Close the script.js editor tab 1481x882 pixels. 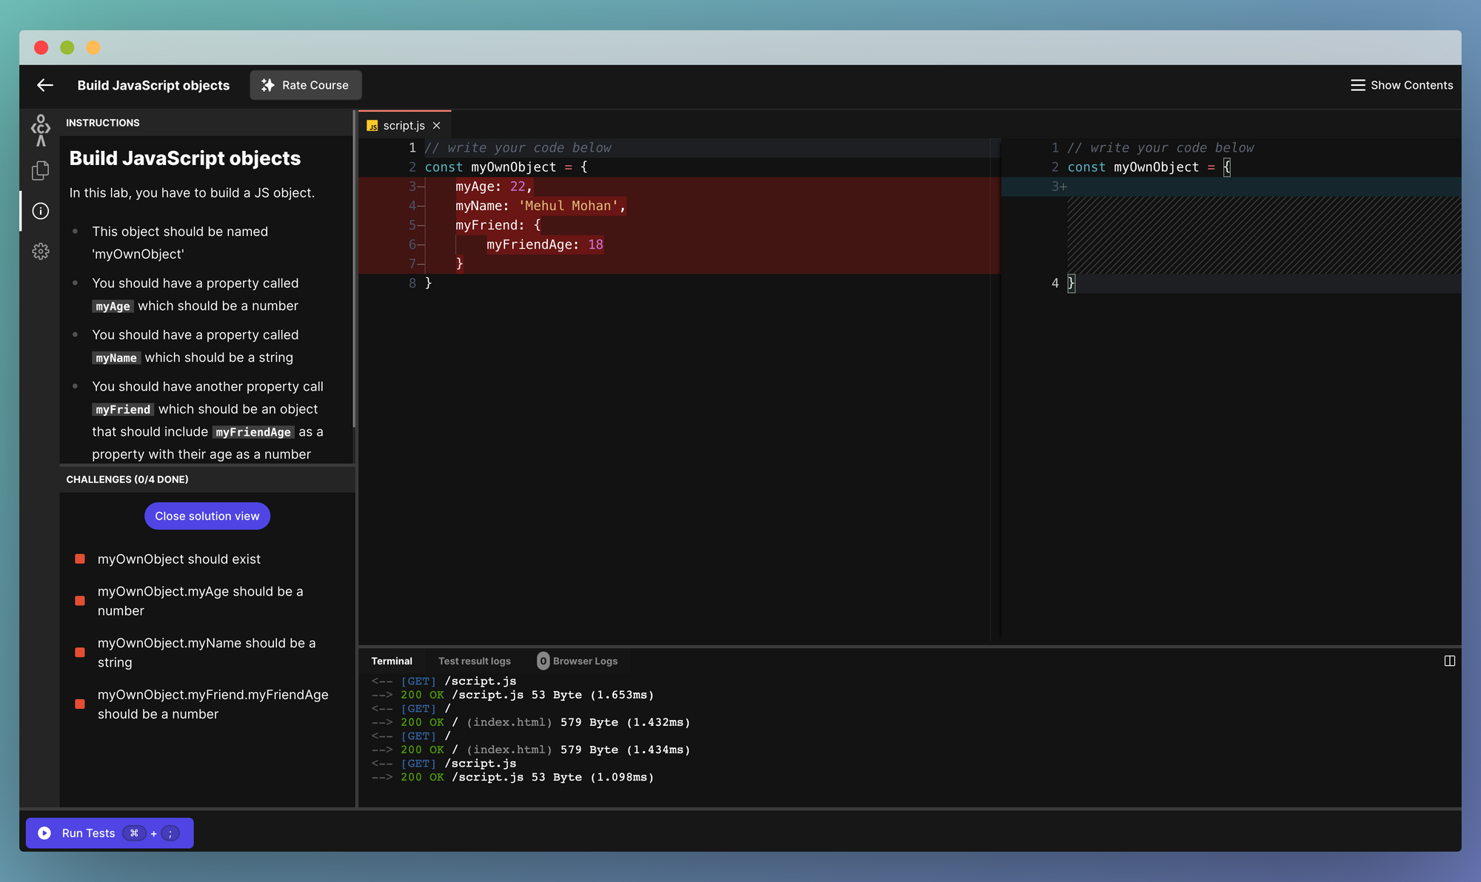(436, 125)
